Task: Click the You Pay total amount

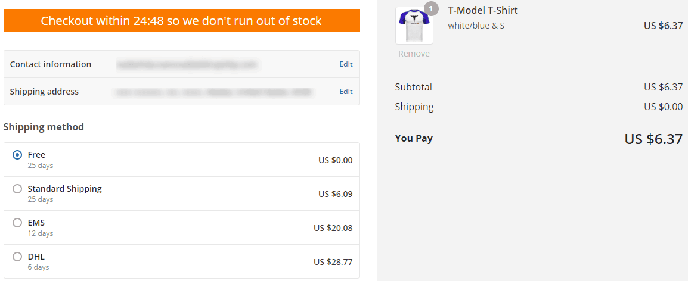Action: coord(653,139)
